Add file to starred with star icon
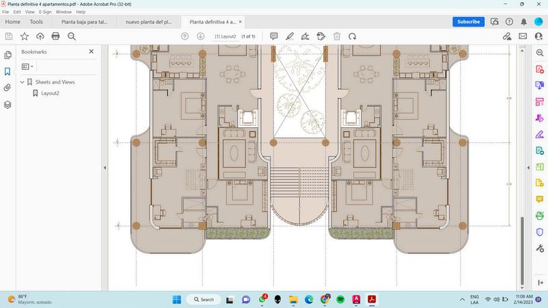 pyautogui.click(x=25, y=36)
